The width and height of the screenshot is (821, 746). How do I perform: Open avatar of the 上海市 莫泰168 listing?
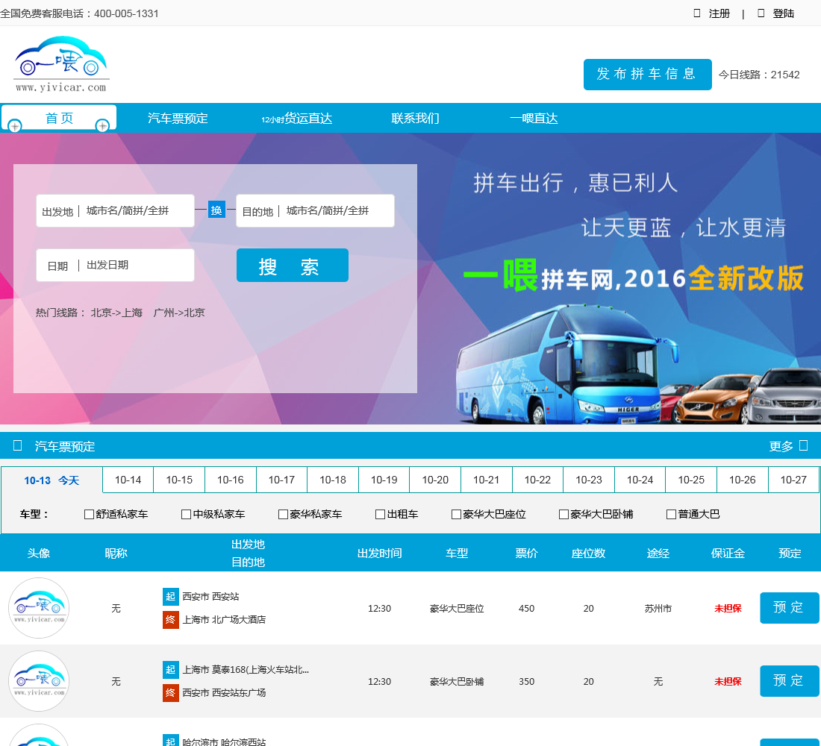[x=39, y=681]
